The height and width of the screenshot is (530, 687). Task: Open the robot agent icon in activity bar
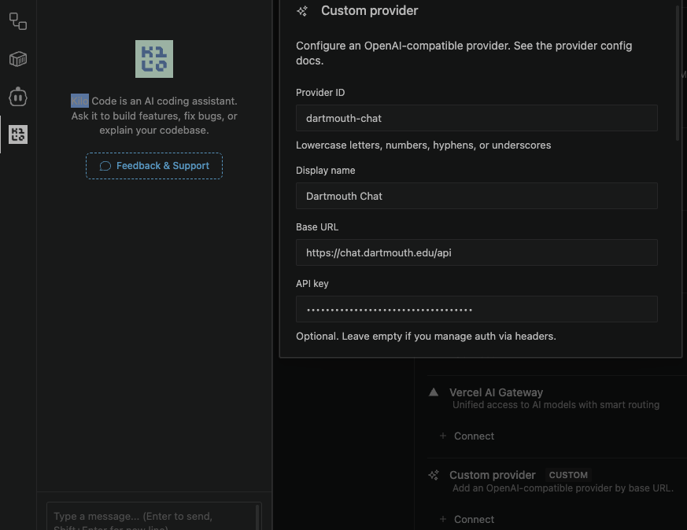(x=18, y=97)
